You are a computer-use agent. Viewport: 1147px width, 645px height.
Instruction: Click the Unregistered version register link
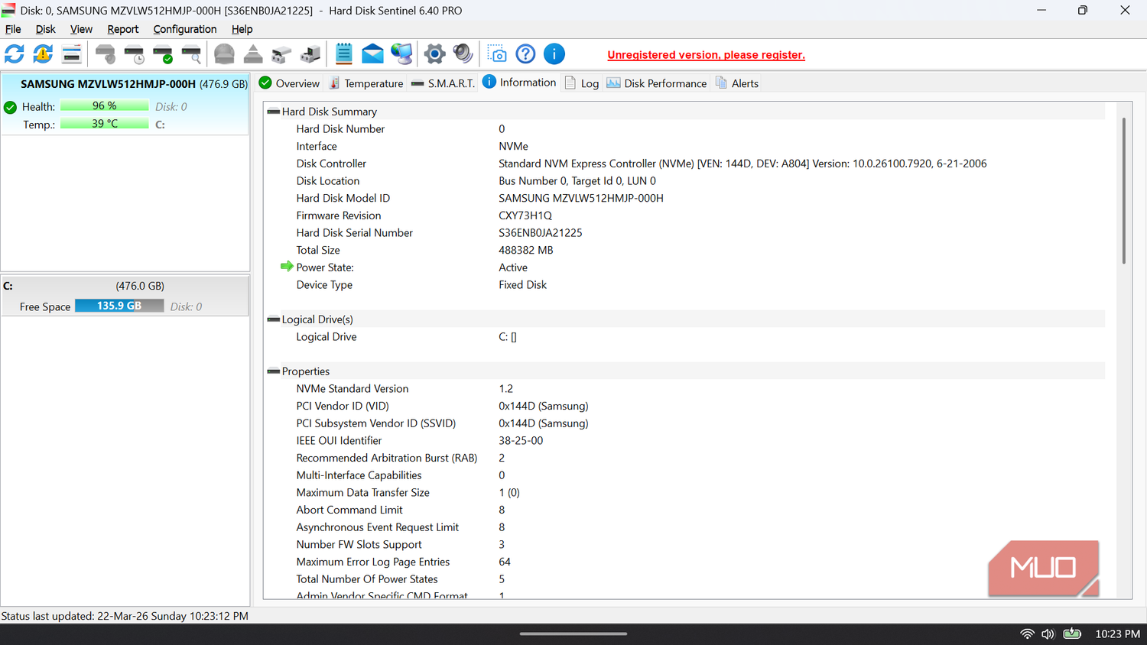(706, 55)
